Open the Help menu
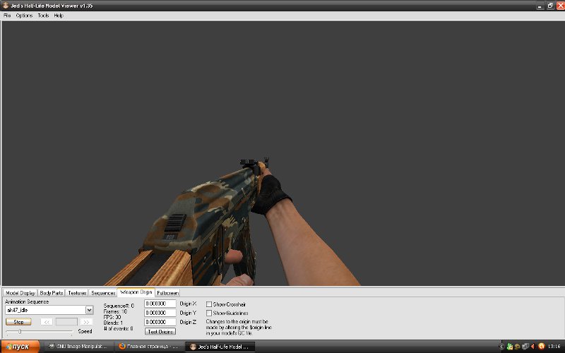The width and height of the screenshot is (565, 353). coord(59,16)
